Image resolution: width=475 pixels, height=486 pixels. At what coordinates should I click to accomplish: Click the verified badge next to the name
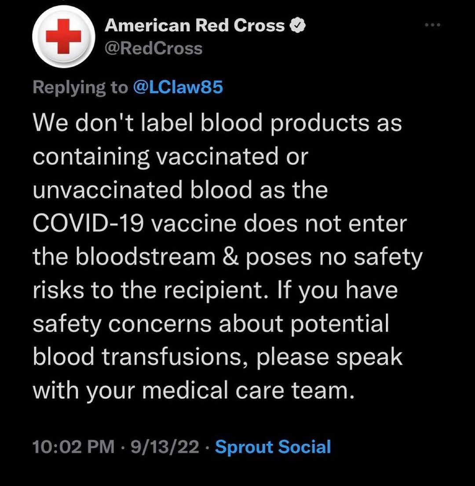pos(298,26)
